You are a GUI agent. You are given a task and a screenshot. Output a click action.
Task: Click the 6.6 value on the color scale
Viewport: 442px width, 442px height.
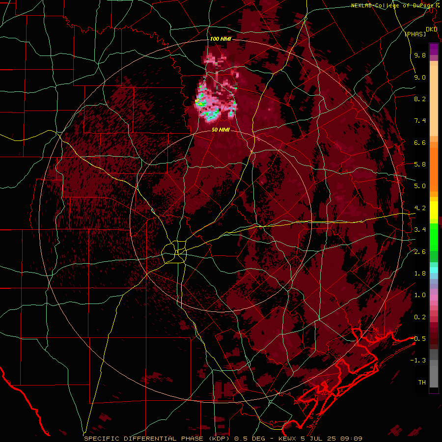click(x=420, y=142)
